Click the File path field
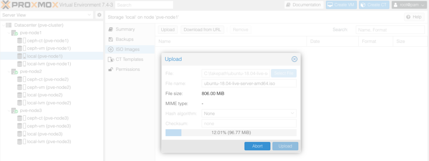The image size is (429, 161). tap(236, 73)
